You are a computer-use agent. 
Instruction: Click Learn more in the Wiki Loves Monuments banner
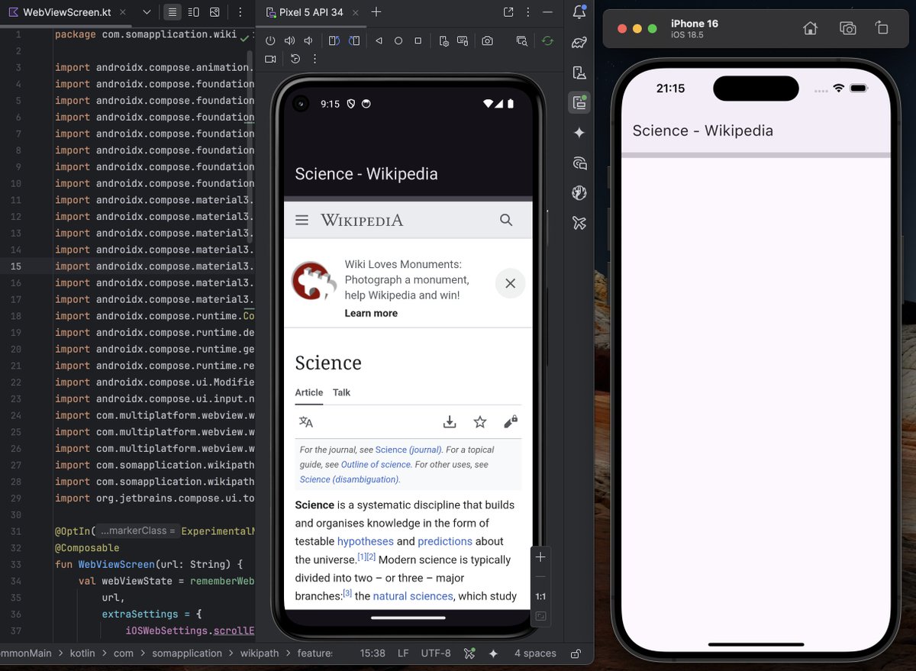371,313
